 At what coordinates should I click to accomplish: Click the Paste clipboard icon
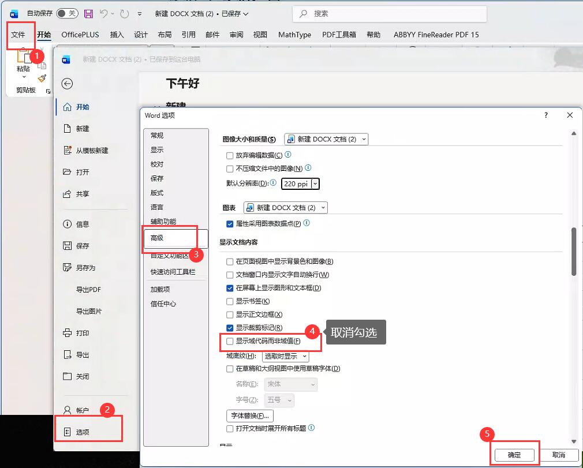click(24, 58)
